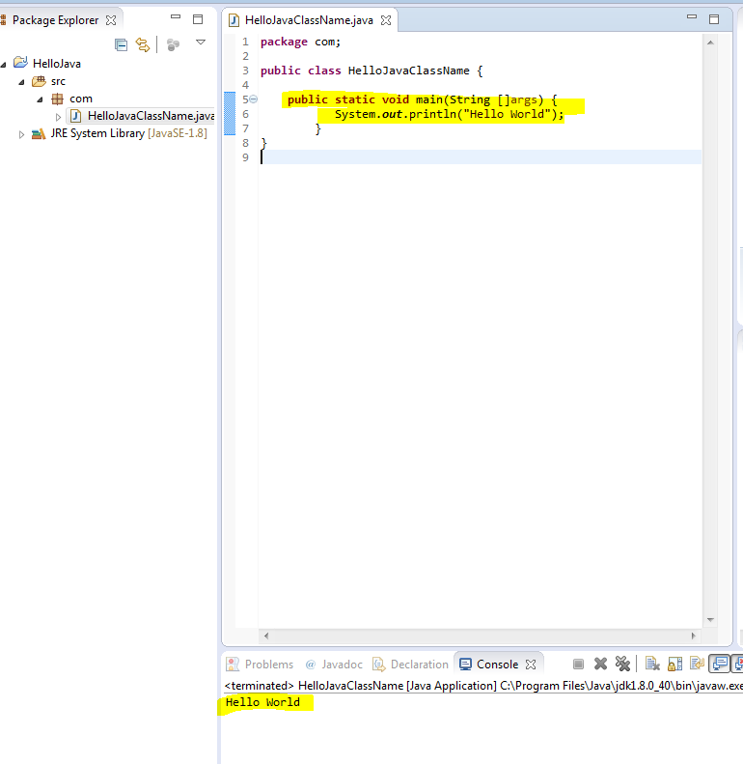Click the terminated launch description line

pyautogui.click(x=483, y=686)
